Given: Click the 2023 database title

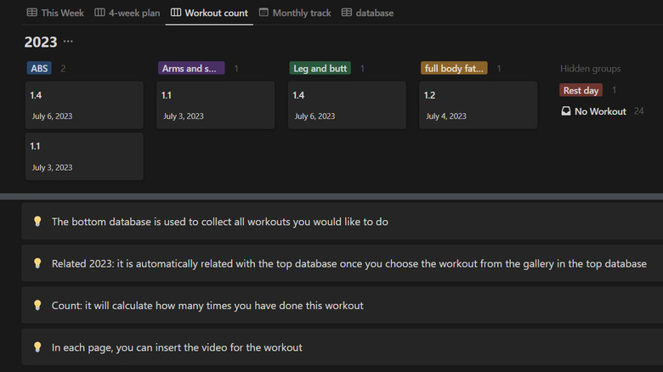Looking at the screenshot, I should tap(40, 42).
